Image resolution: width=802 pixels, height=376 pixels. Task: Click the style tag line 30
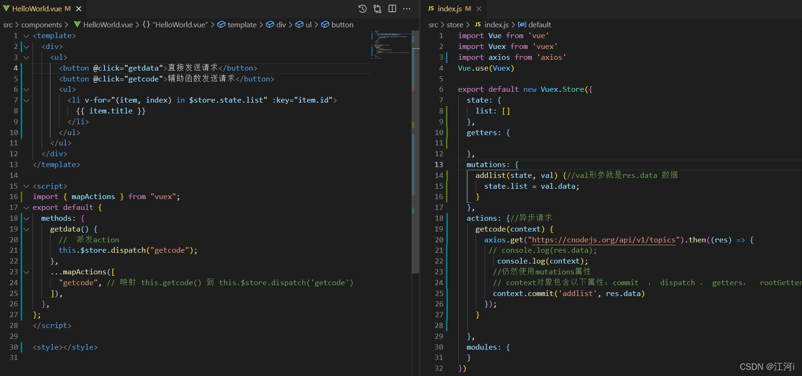(x=65, y=347)
